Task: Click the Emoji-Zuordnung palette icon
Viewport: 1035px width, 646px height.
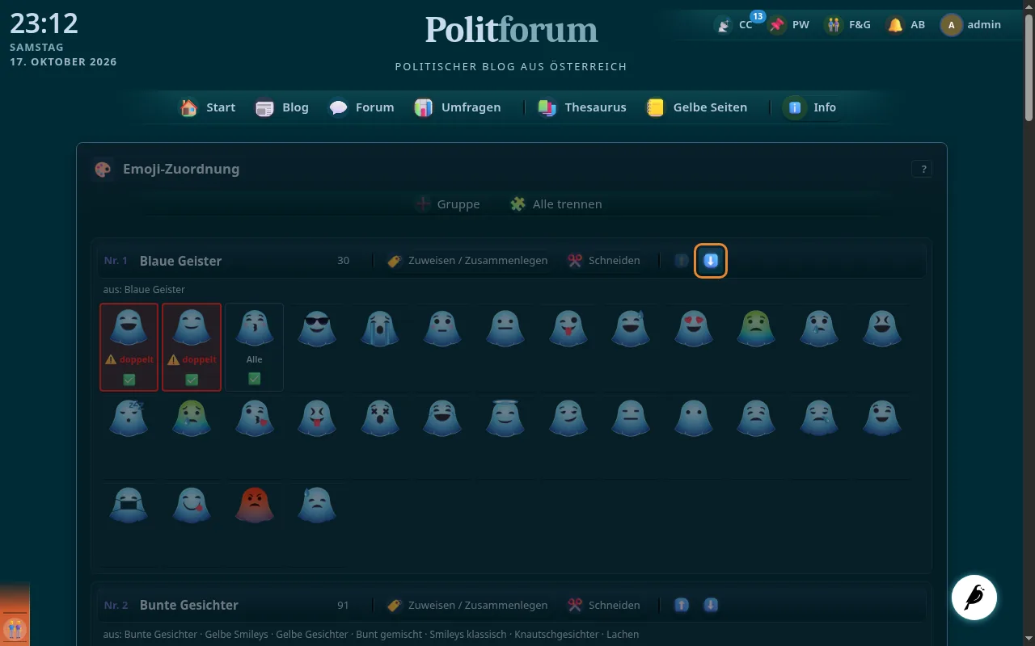Action: 103,169
